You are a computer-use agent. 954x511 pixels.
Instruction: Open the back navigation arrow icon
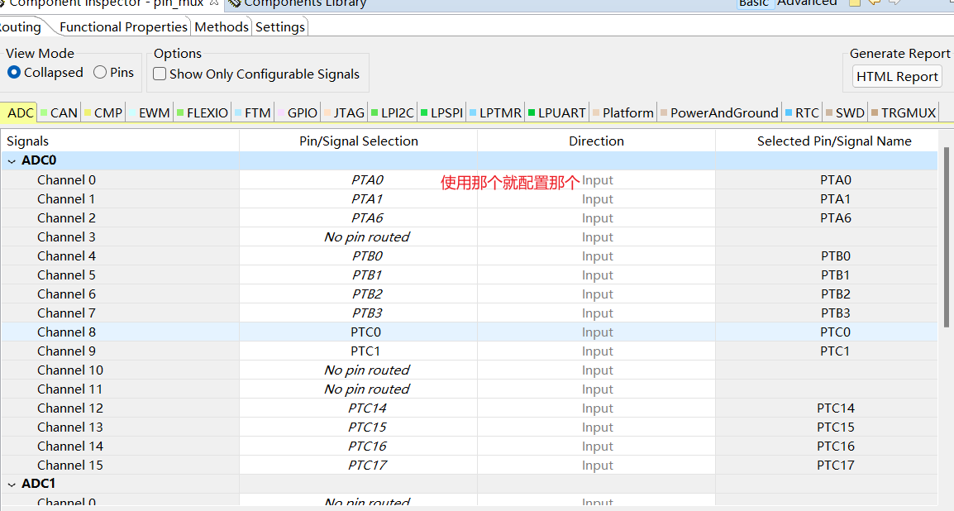click(x=875, y=4)
